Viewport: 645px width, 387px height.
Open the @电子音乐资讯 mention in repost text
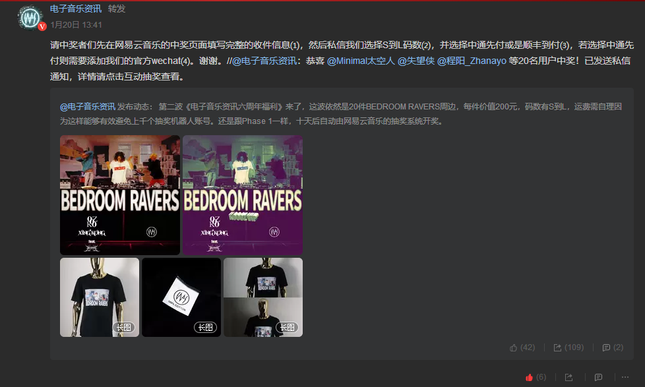tap(264, 61)
